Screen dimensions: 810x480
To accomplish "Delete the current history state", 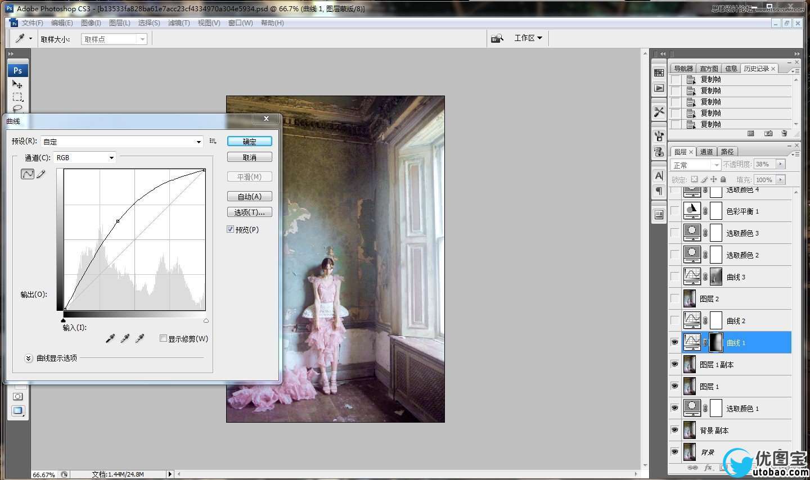I will tap(784, 133).
